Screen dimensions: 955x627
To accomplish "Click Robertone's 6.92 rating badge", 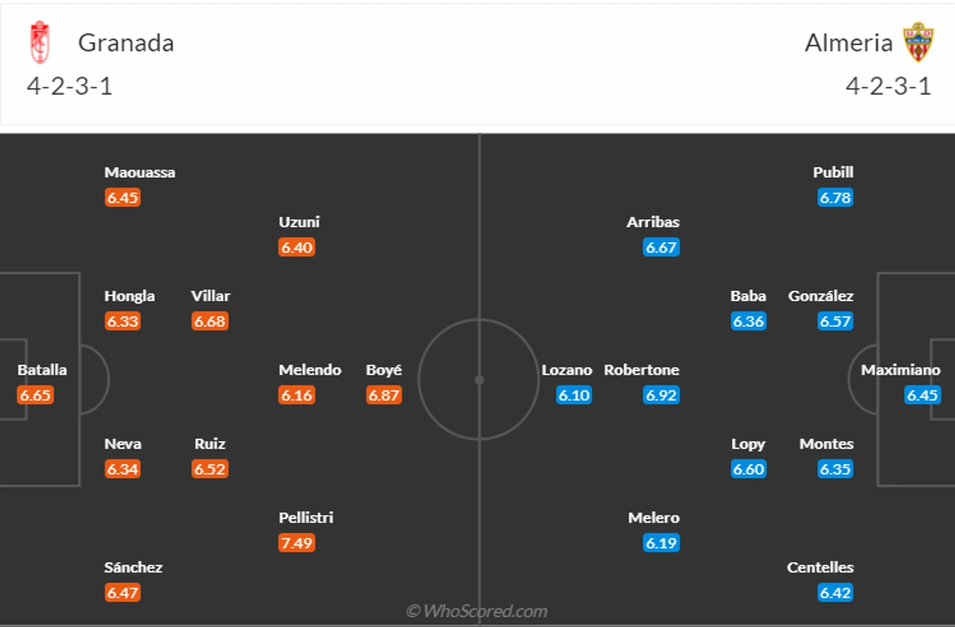I will tap(661, 395).
